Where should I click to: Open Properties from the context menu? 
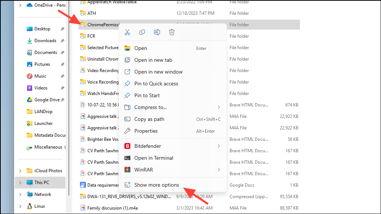[147, 131]
